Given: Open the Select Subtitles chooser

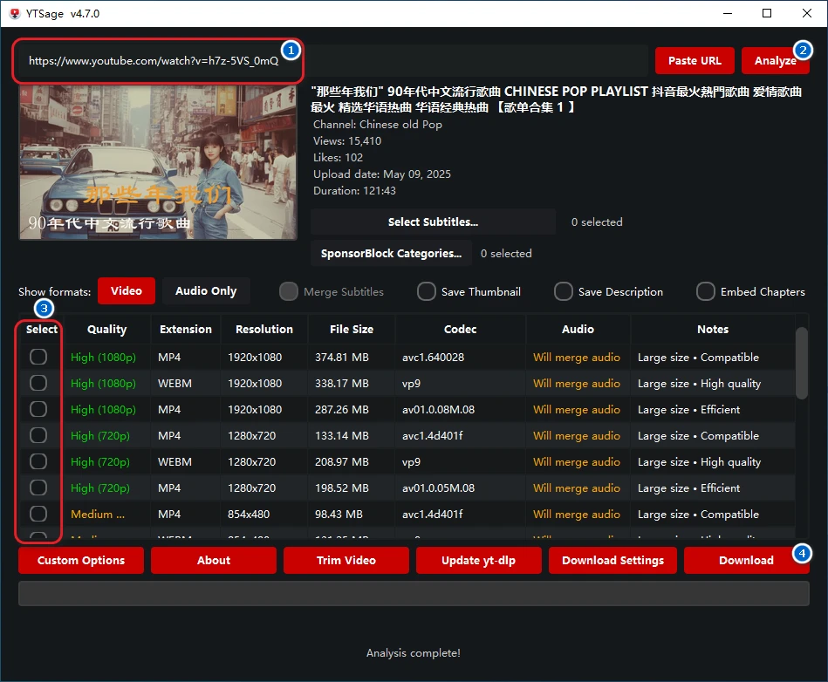Looking at the screenshot, I should (x=433, y=222).
